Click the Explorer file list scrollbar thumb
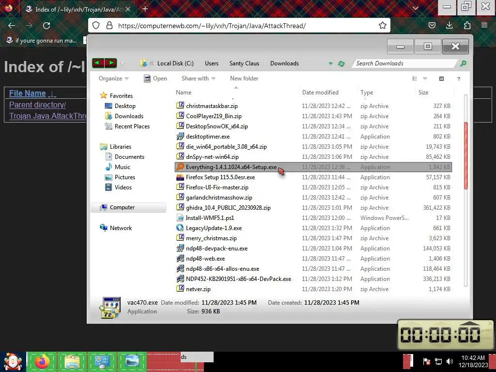Screen dimensions: 496x372 (465, 155)
